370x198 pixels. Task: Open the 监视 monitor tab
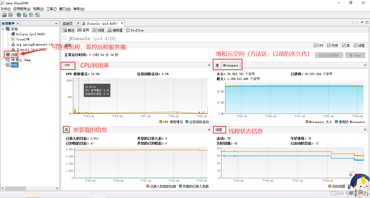(83, 30)
